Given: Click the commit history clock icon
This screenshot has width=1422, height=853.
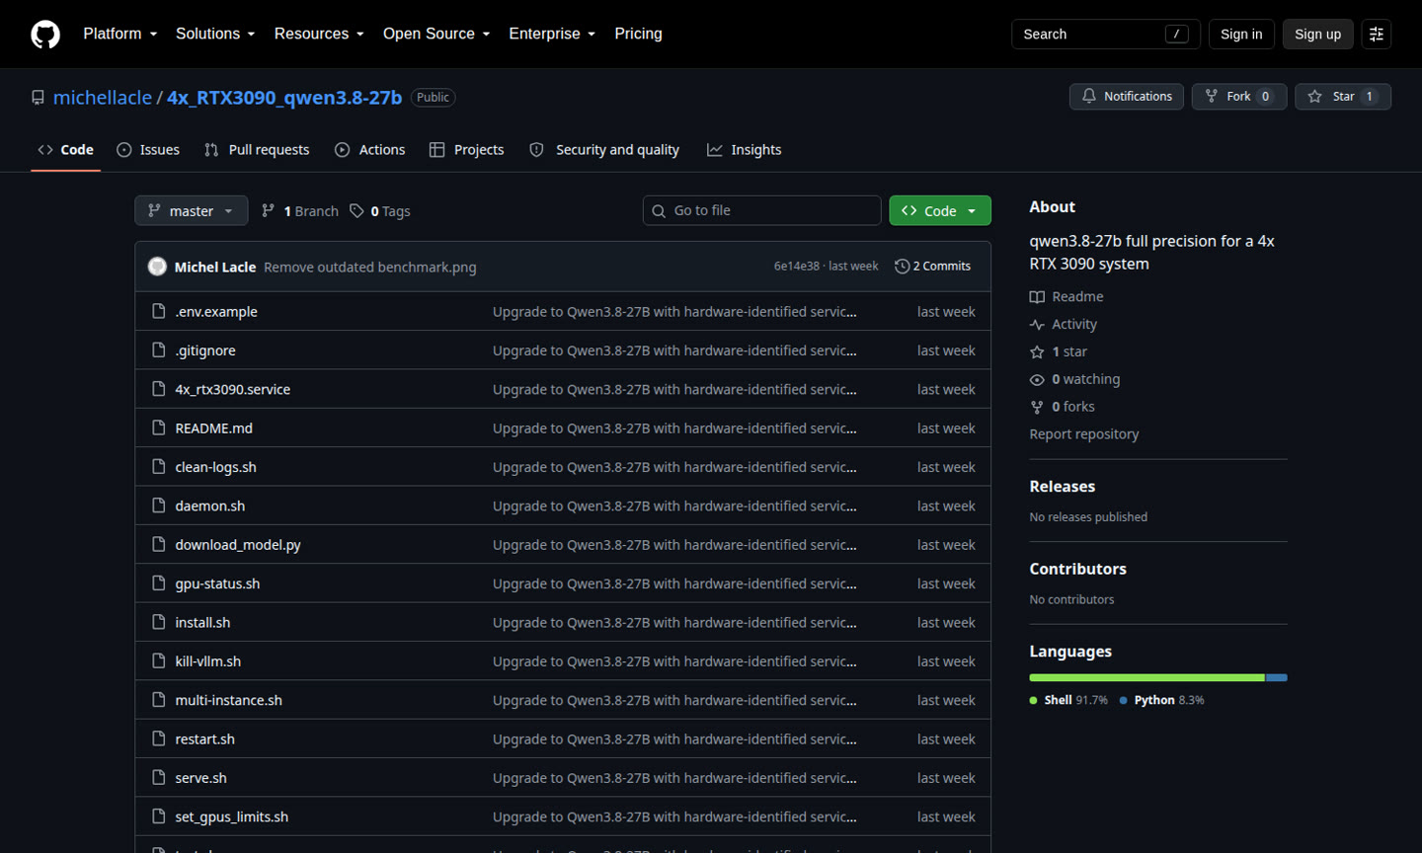Looking at the screenshot, I should coord(902,267).
